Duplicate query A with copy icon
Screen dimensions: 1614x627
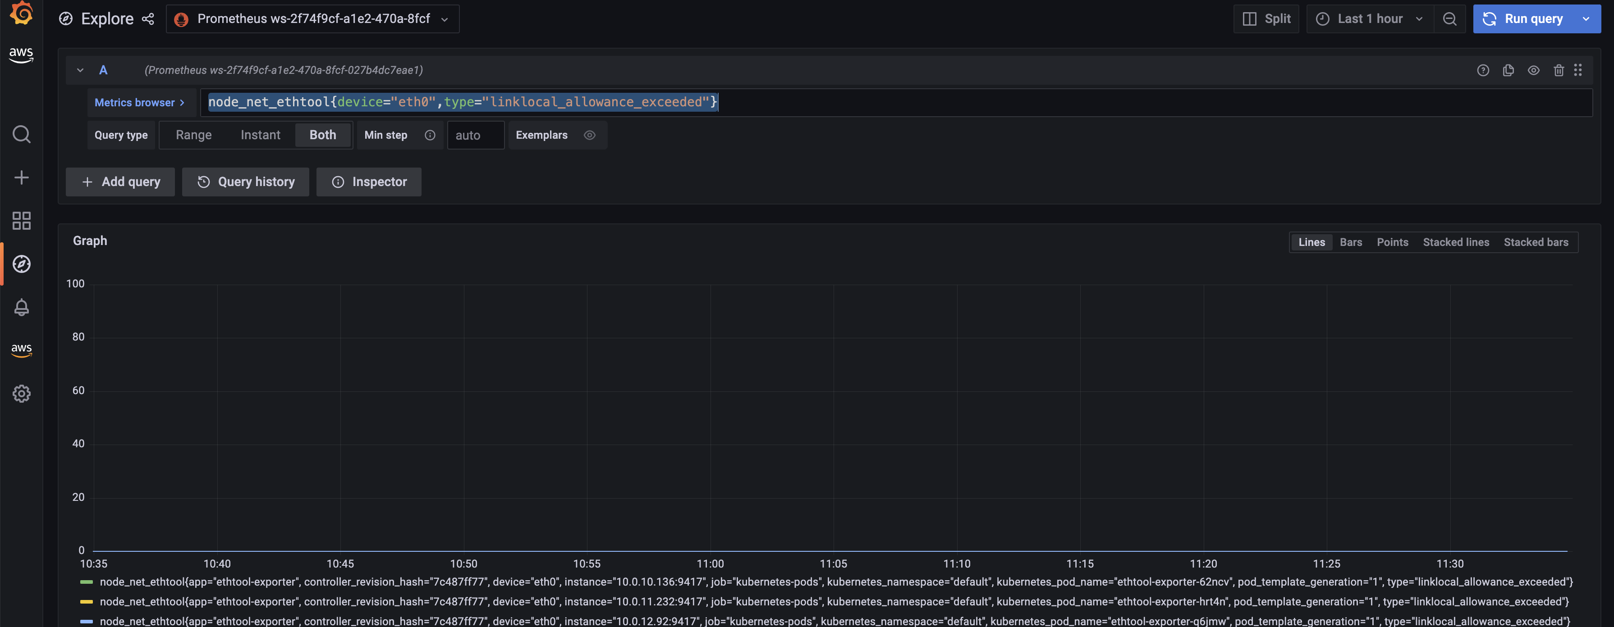(x=1508, y=70)
